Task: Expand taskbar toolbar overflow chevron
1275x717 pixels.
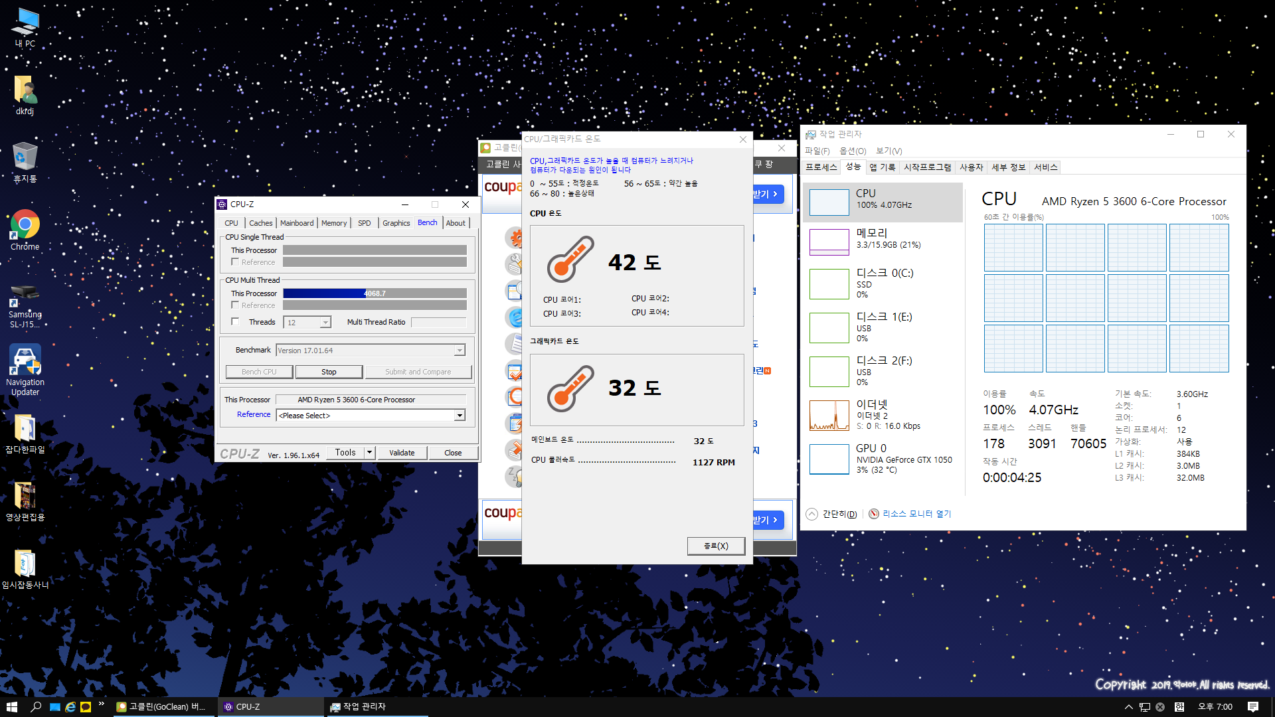Action: [101, 704]
